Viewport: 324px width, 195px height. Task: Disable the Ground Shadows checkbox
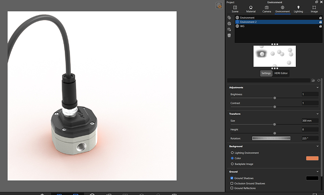pos(232,178)
